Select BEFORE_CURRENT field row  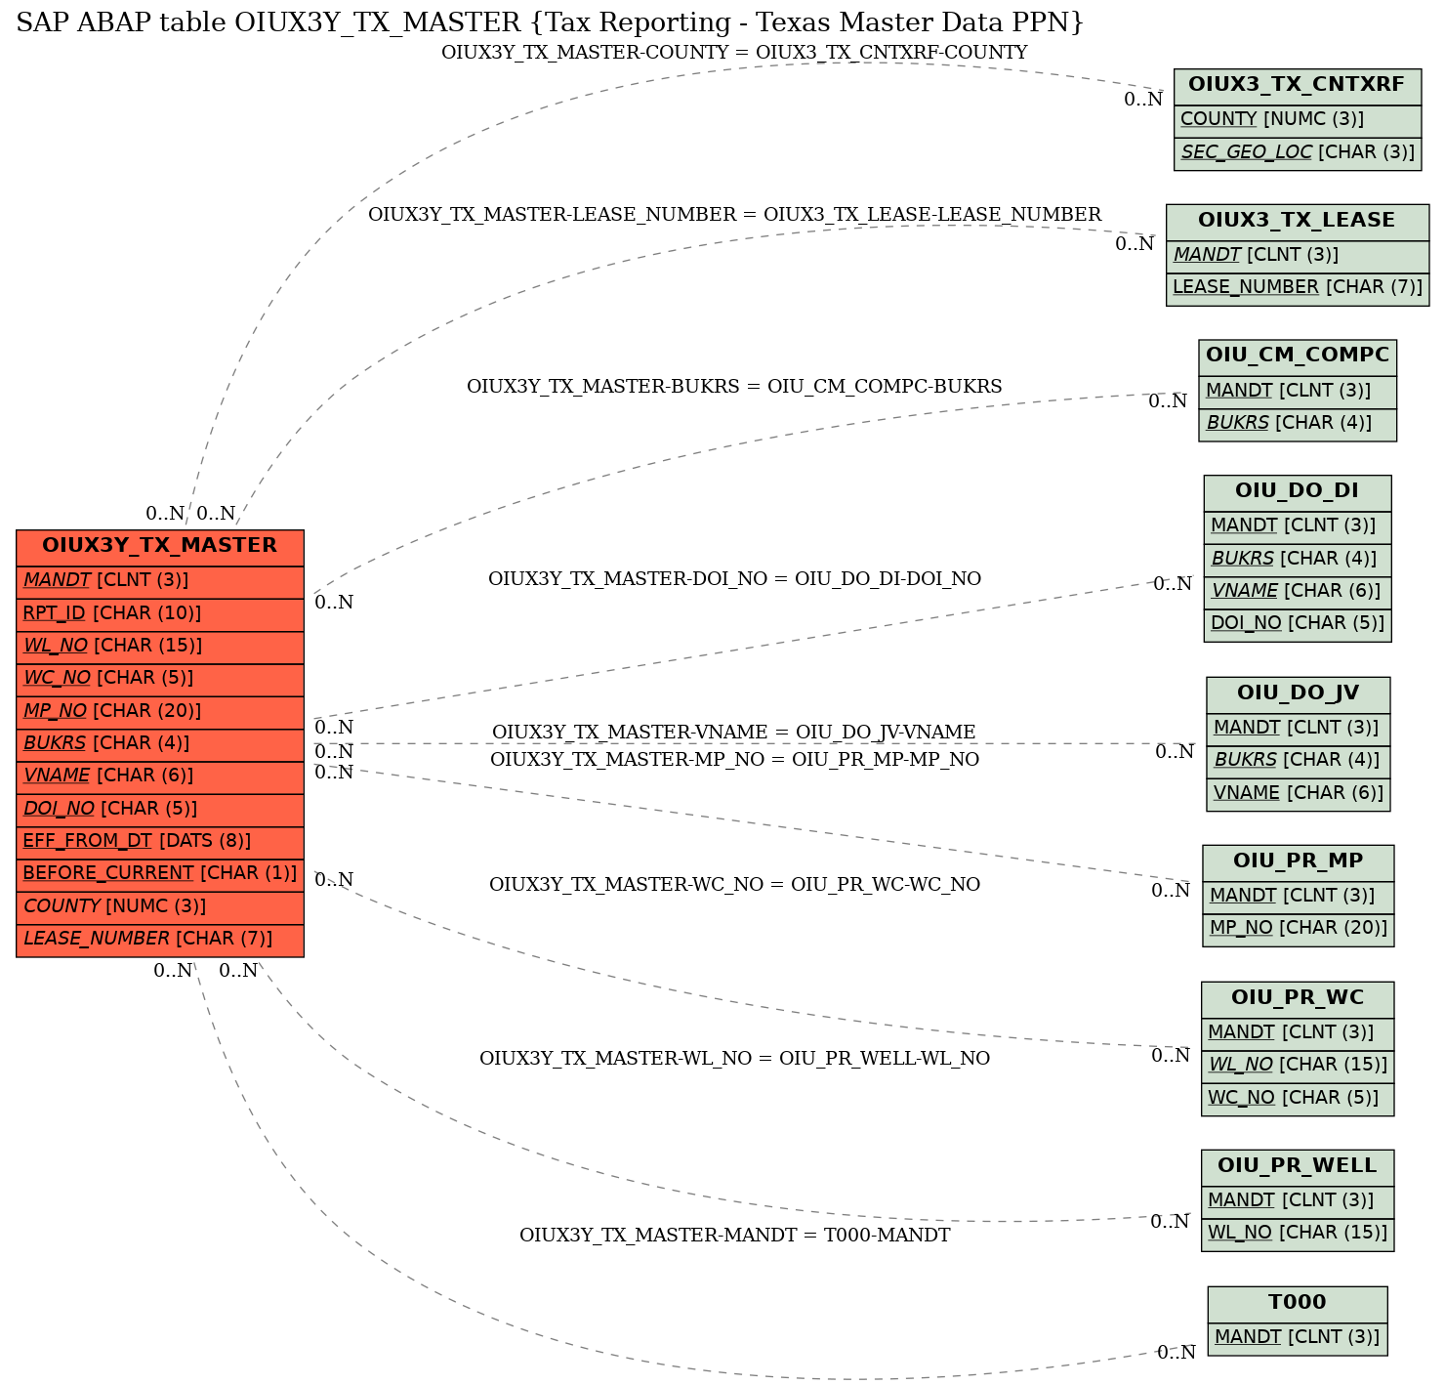(x=160, y=874)
